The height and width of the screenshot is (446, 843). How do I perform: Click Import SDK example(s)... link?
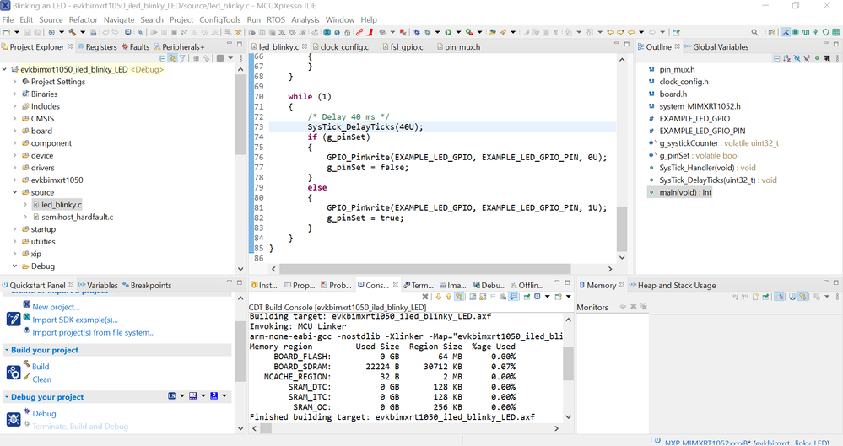(75, 320)
